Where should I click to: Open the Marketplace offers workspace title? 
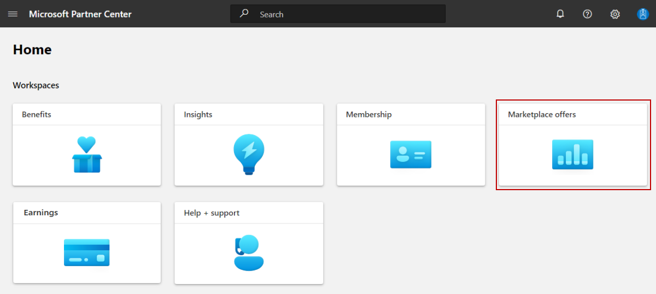pos(542,115)
